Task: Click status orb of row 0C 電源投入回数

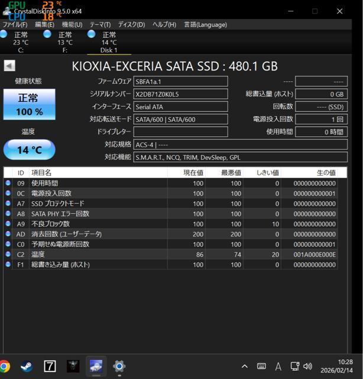Action: (x=8, y=193)
